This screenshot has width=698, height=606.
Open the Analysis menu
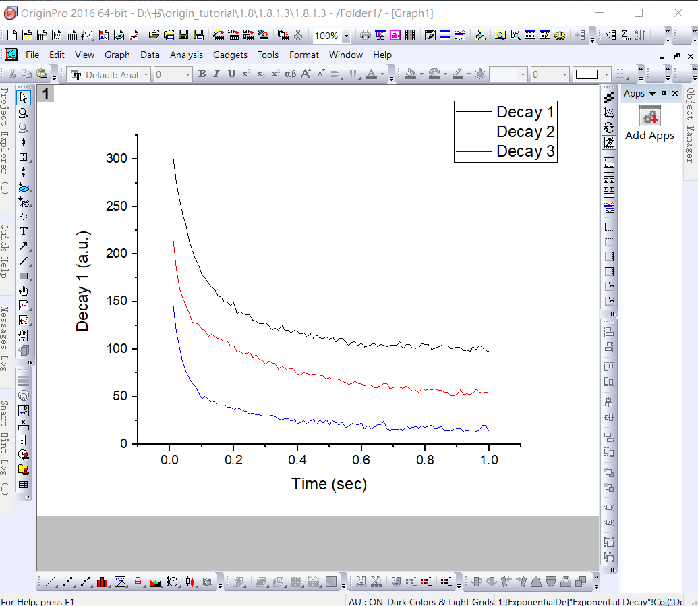186,55
